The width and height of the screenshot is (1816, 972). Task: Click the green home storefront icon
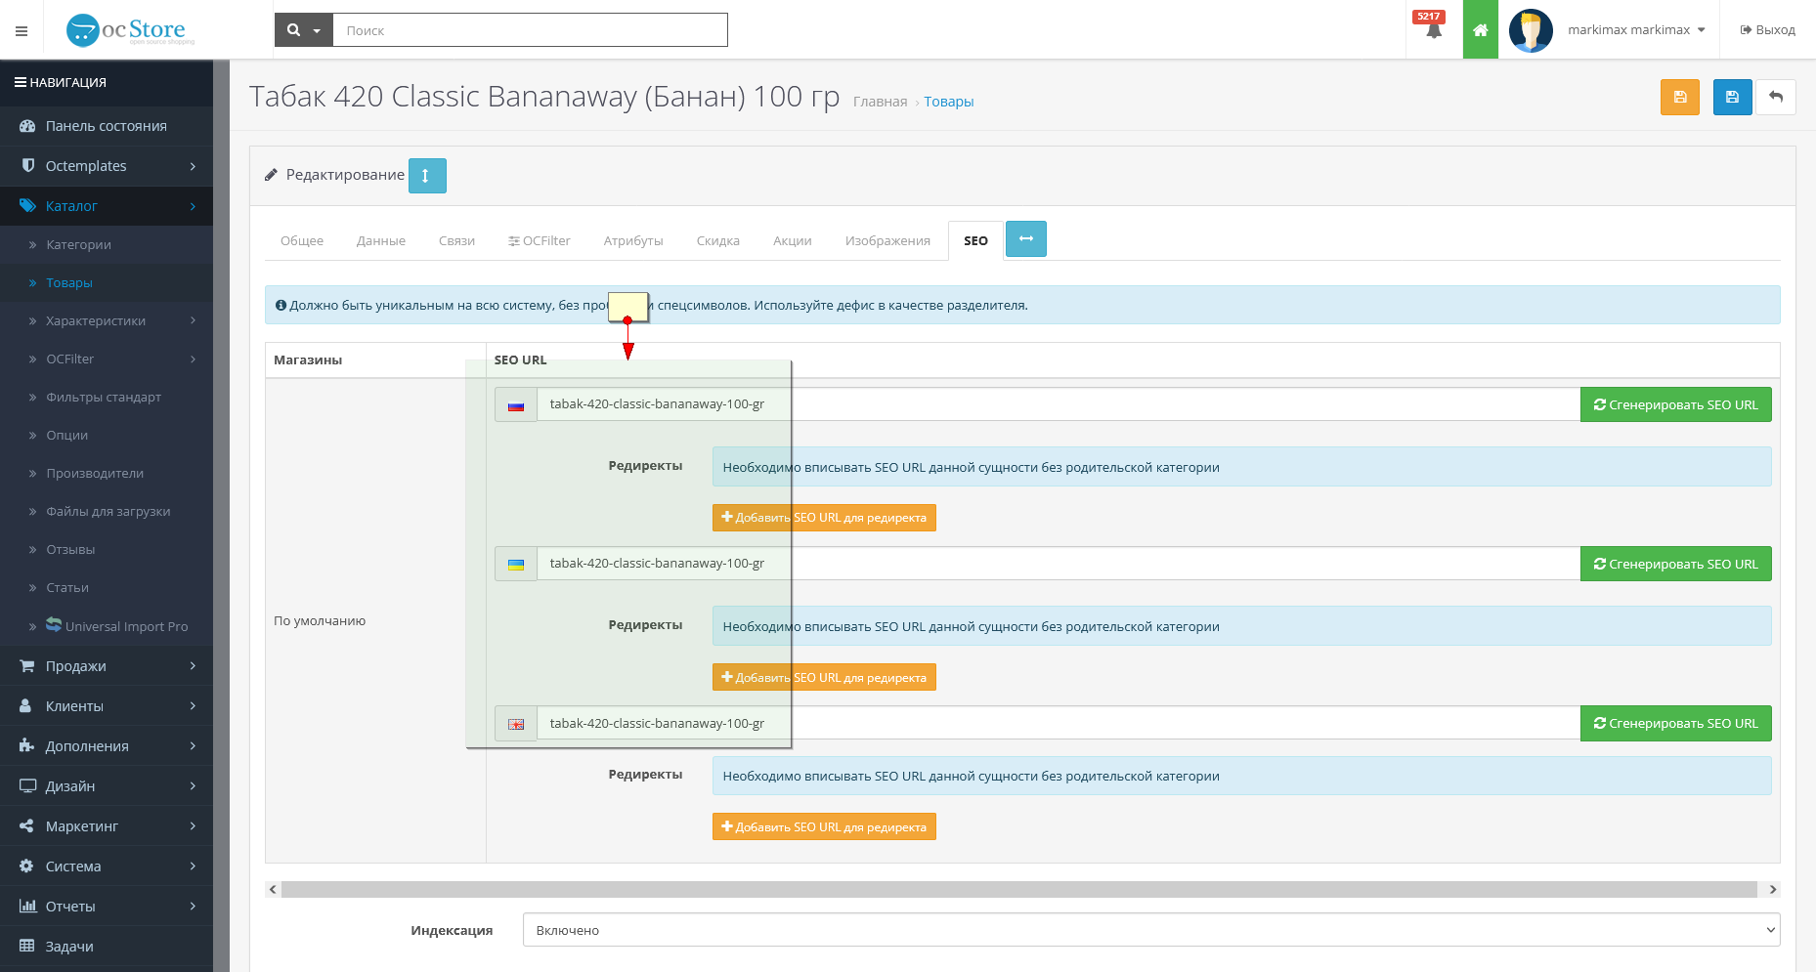tap(1480, 30)
